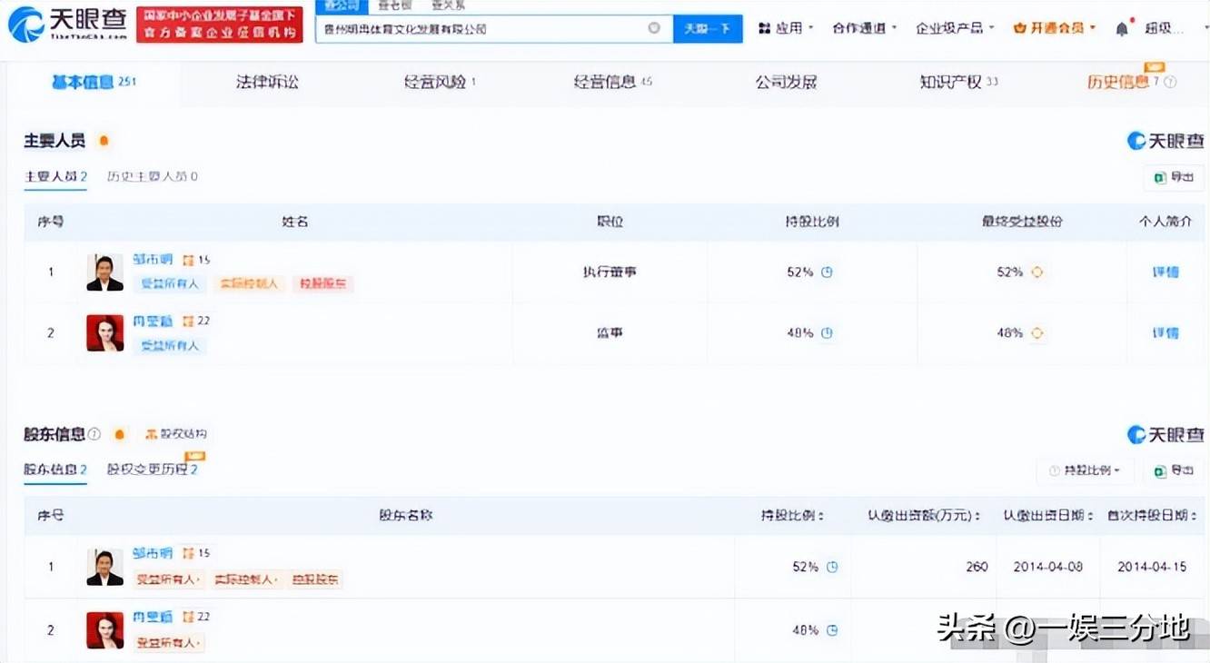The image size is (1210, 663).
Task: Click the related-company icon next to 冉莹颖 22 in 股东信息
Action: pyautogui.click(x=188, y=617)
